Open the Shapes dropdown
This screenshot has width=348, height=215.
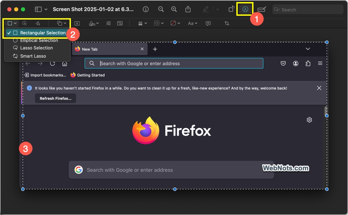click(x=61, y=23)
